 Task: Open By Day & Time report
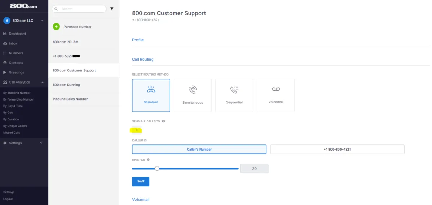coord(13,106)
